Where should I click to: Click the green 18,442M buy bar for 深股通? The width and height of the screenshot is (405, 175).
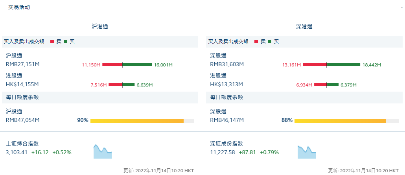[x=343, y=64]
